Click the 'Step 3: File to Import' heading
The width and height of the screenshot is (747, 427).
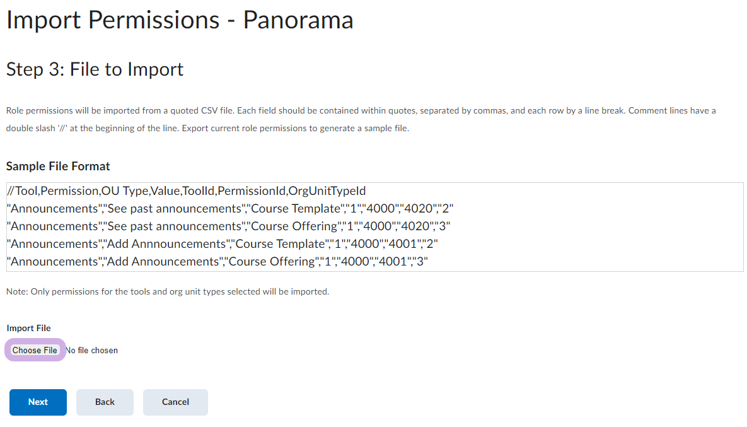point(95,69)
